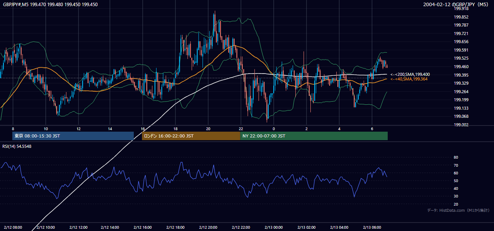Click hour tick 16 under price chart
The width and height of the screenshot is (494, 231).
click(x=143, y=129)
